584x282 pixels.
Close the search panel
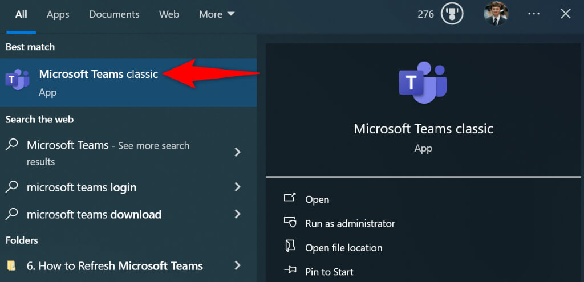click(x=565, y=14)
